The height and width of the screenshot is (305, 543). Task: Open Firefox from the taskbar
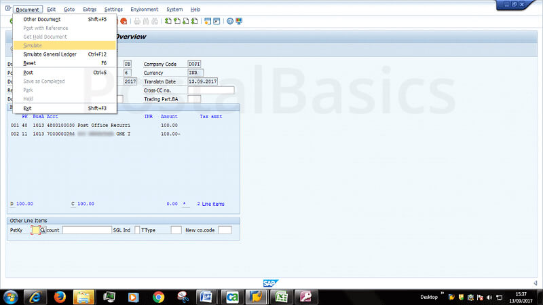click(60, 297)
